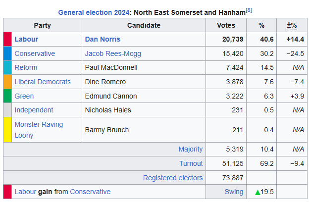Open the Swing link
Image resolution: width=309 pixels, height=204 pixels.
tap(235, 192)
